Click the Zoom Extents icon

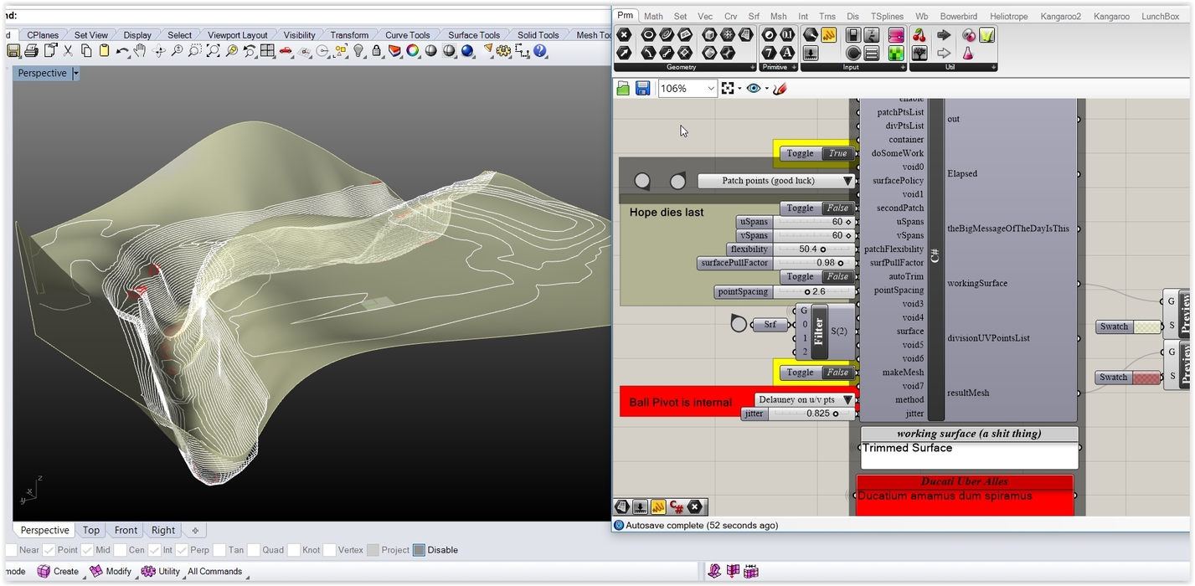click(x=214, y=51)
